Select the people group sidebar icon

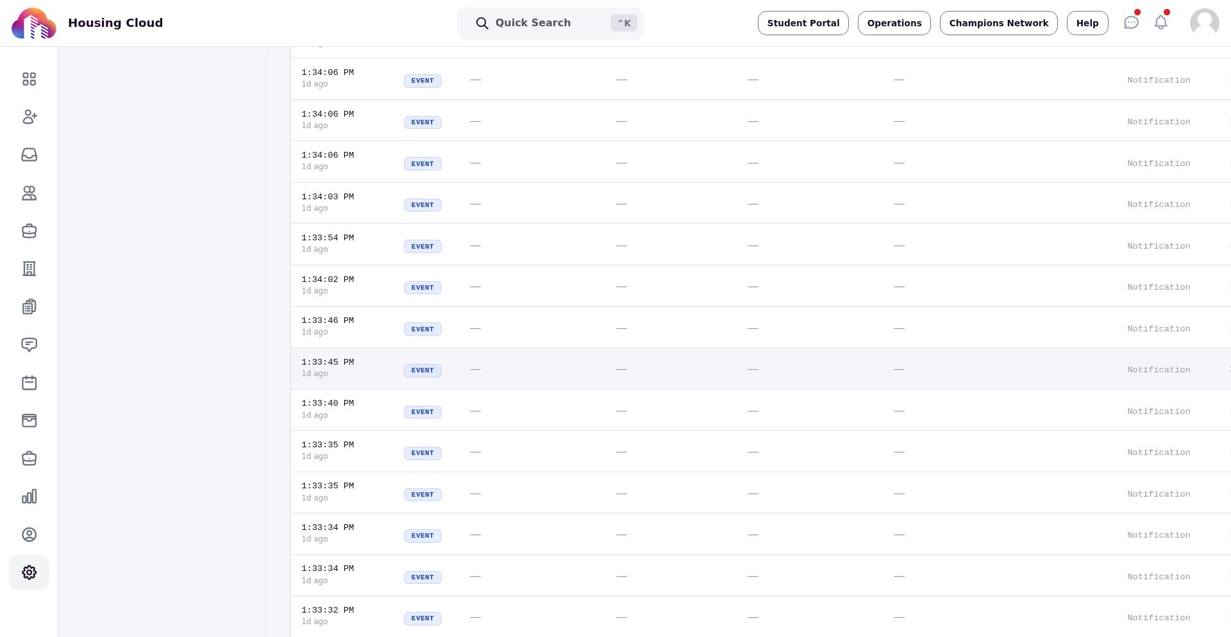(29, 193)
